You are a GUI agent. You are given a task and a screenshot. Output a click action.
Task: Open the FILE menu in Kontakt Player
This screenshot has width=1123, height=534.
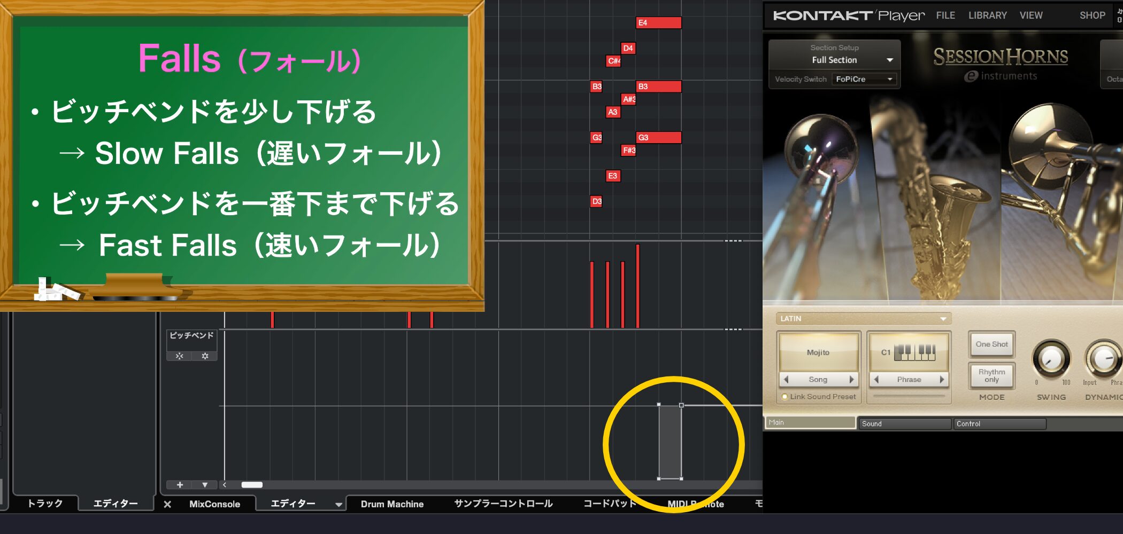coord(945,15)
